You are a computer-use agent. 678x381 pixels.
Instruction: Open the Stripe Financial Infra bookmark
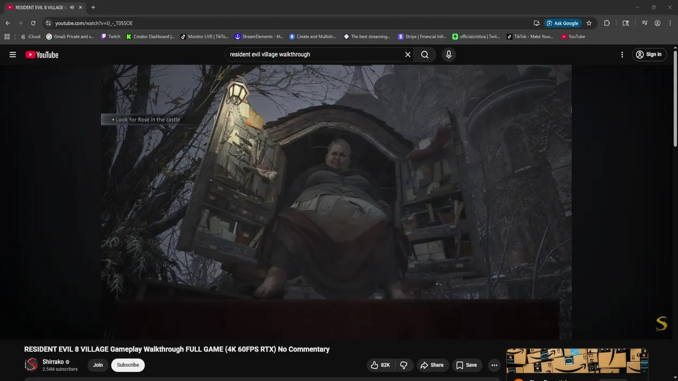point(422,37)
